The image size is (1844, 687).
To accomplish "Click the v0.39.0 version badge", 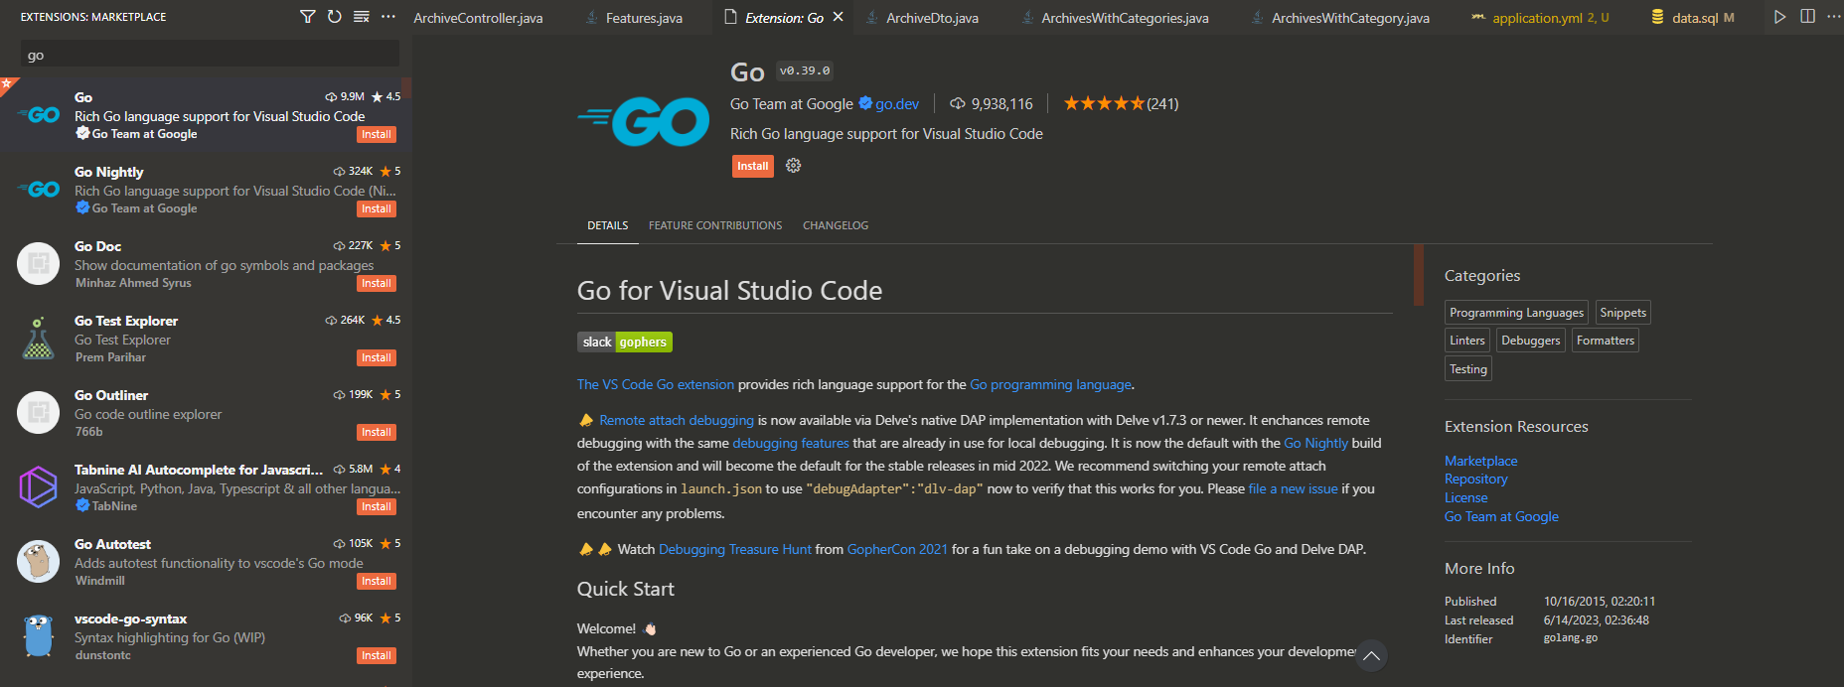I will coord(805,71).
